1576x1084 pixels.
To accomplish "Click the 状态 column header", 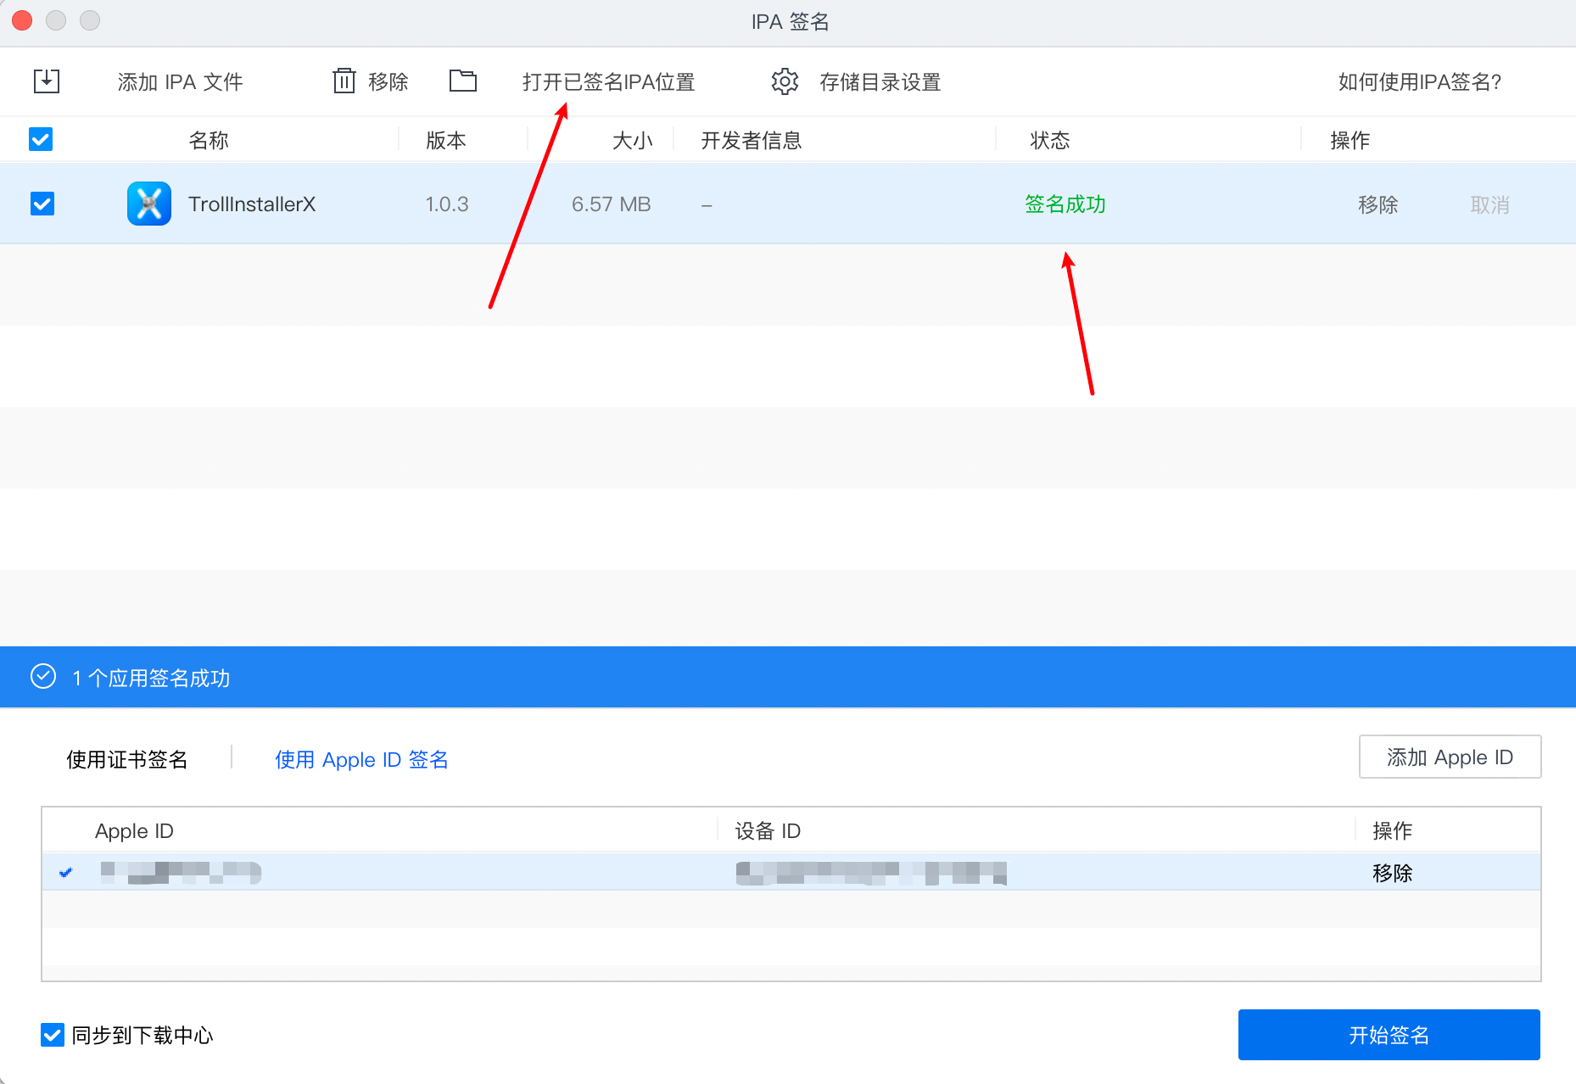I will (x=1050, y=140).
